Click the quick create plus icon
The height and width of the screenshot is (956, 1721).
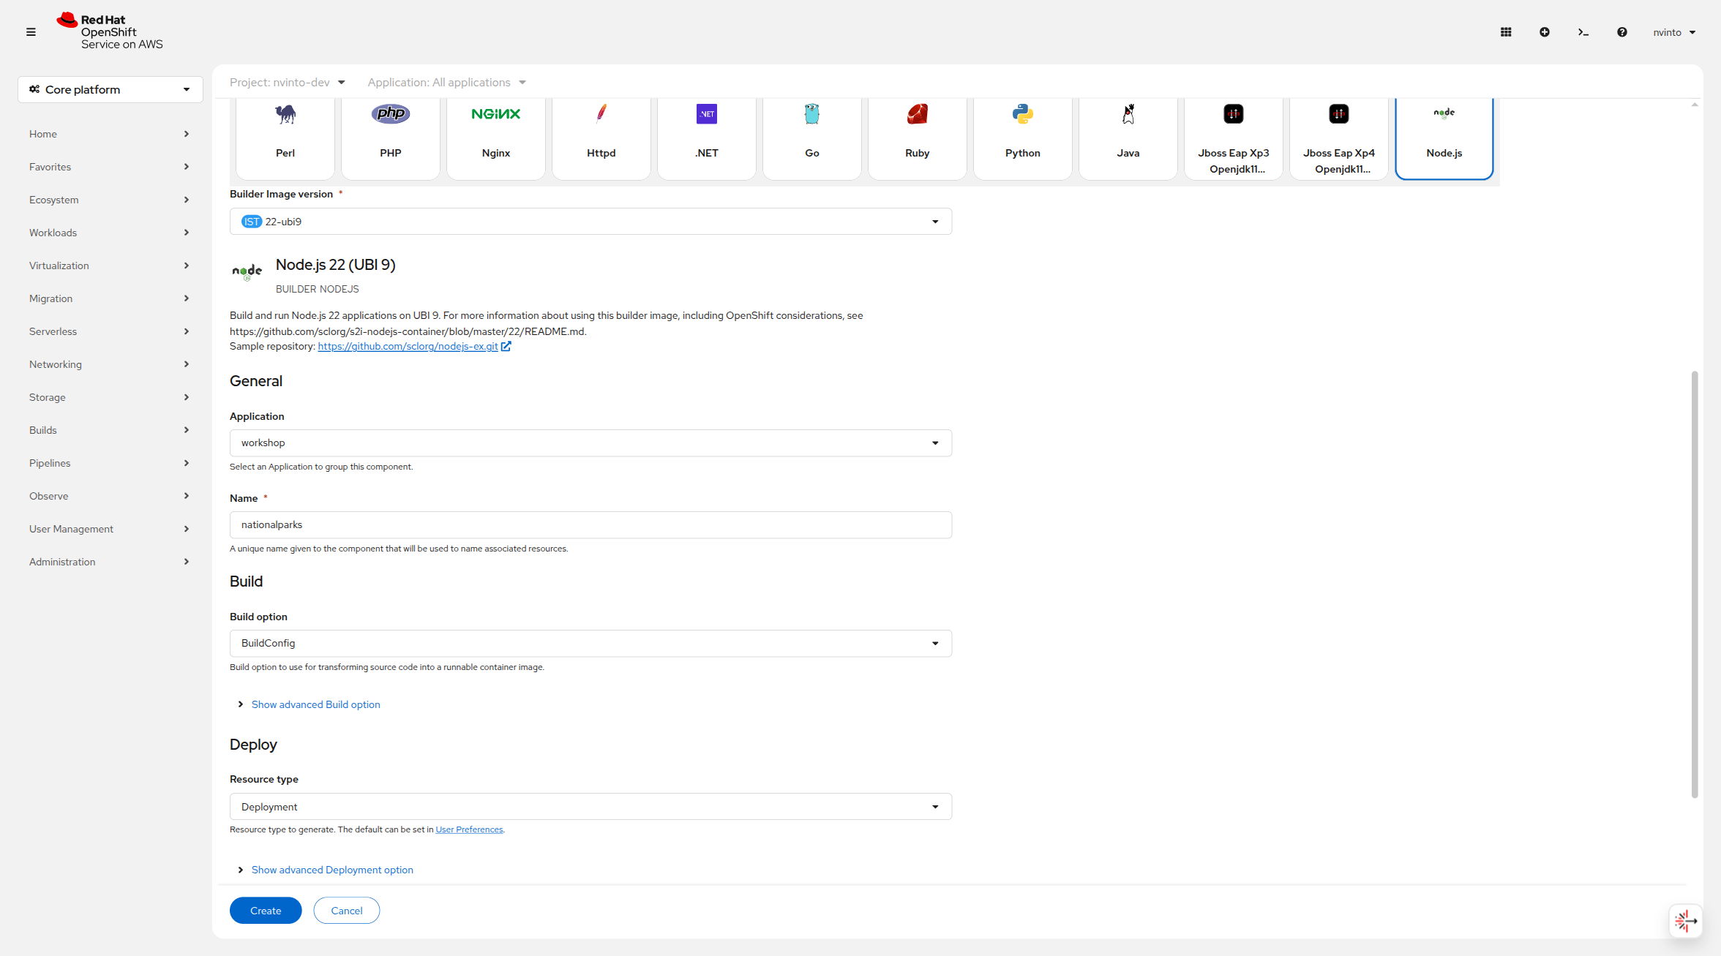tap(1545, 32)
